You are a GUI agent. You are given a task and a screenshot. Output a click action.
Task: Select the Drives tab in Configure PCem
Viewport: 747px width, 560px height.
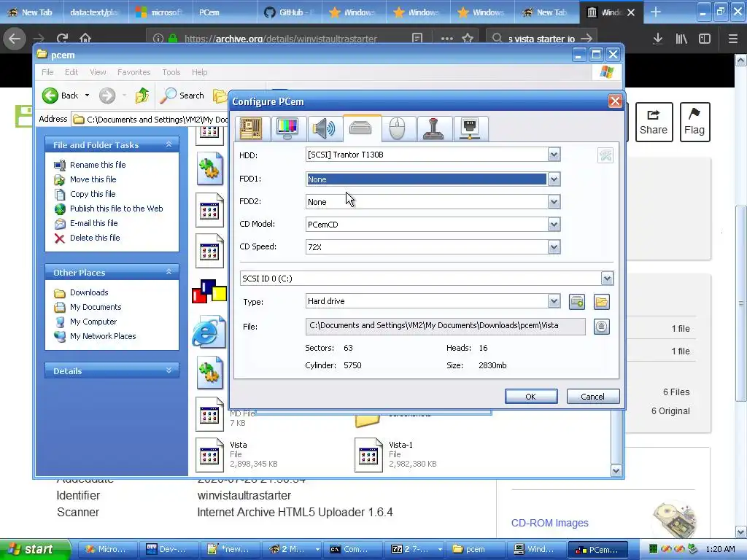click(x=360, y=128)
